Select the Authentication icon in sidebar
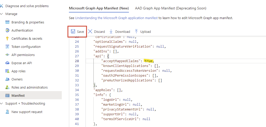Image resolution: width=266 pixels, height=127 pixels. pos(7,30)
